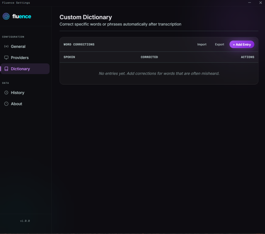265x234 pixels.
Task: Click the 'No entries yet' placeholder message
Action: 159,73
